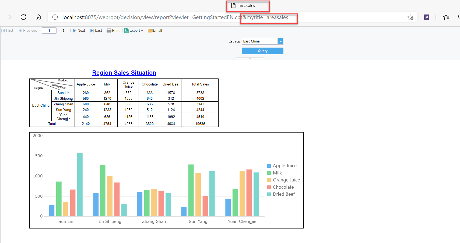Open the favorites collections icon
Image resolution: width=460 pixels, height=243 pixels.
pos(446,17)
